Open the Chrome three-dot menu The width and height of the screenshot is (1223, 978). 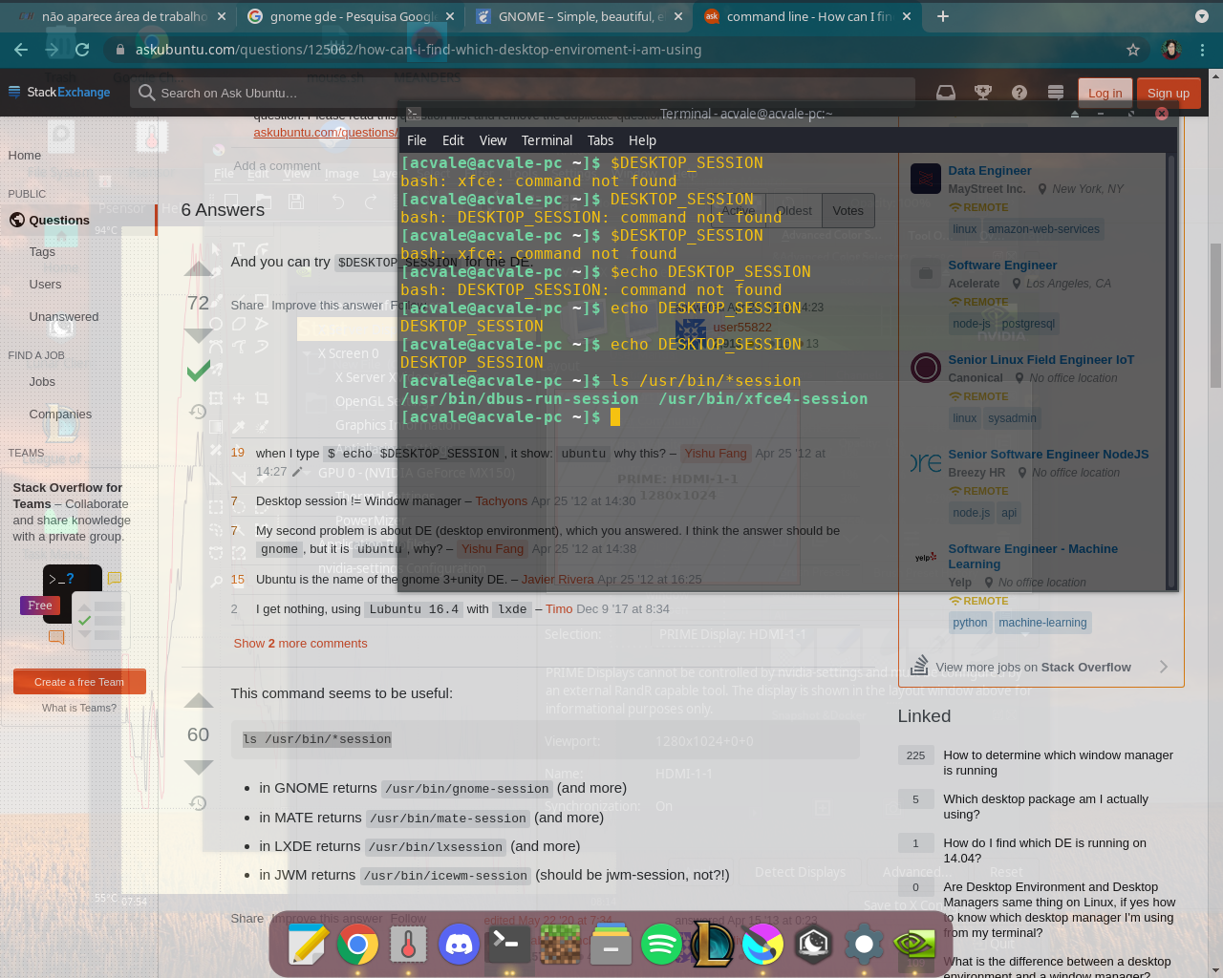[1202, 50]
